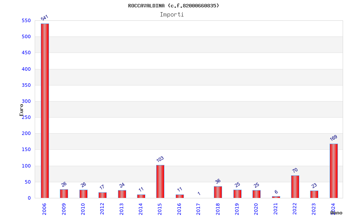
Task: Click the 200 y-axis tick label
Action: tap(26, 134)
